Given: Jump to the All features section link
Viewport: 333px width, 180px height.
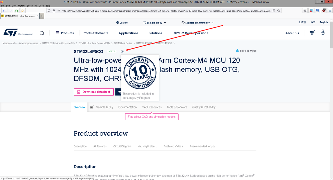Looking at the screenshot, I should click(100, 146).
